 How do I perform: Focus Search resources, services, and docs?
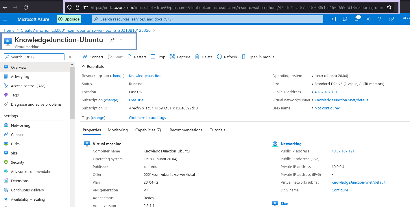tap(208, 19)
